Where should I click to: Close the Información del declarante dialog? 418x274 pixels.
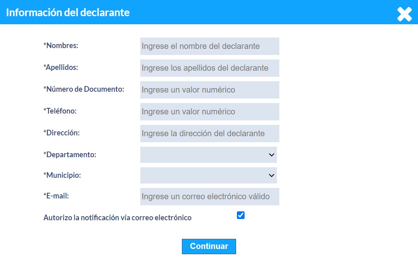click(404, 14)
